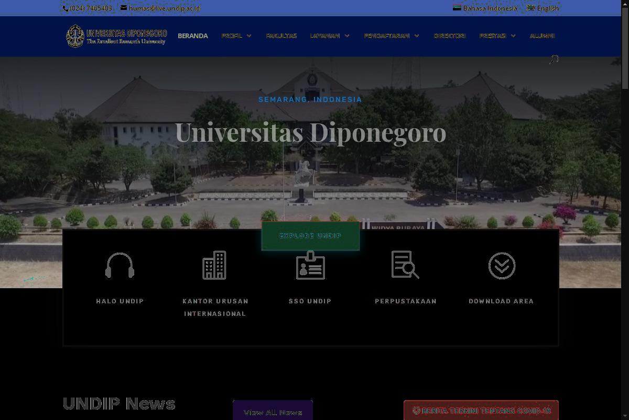Click the Kantor Urusan Internasional label
The height and width of the screenshot is (420, 629).
point(215,308)
